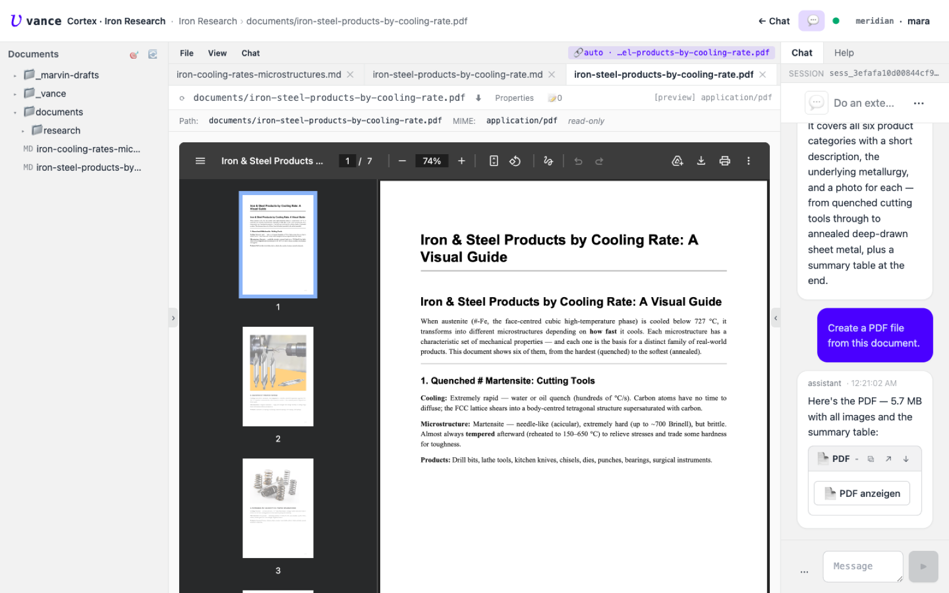Select page 3 thumbnail with springs
The width and height of the screenshot is (949, 593).
coord(278,508)
